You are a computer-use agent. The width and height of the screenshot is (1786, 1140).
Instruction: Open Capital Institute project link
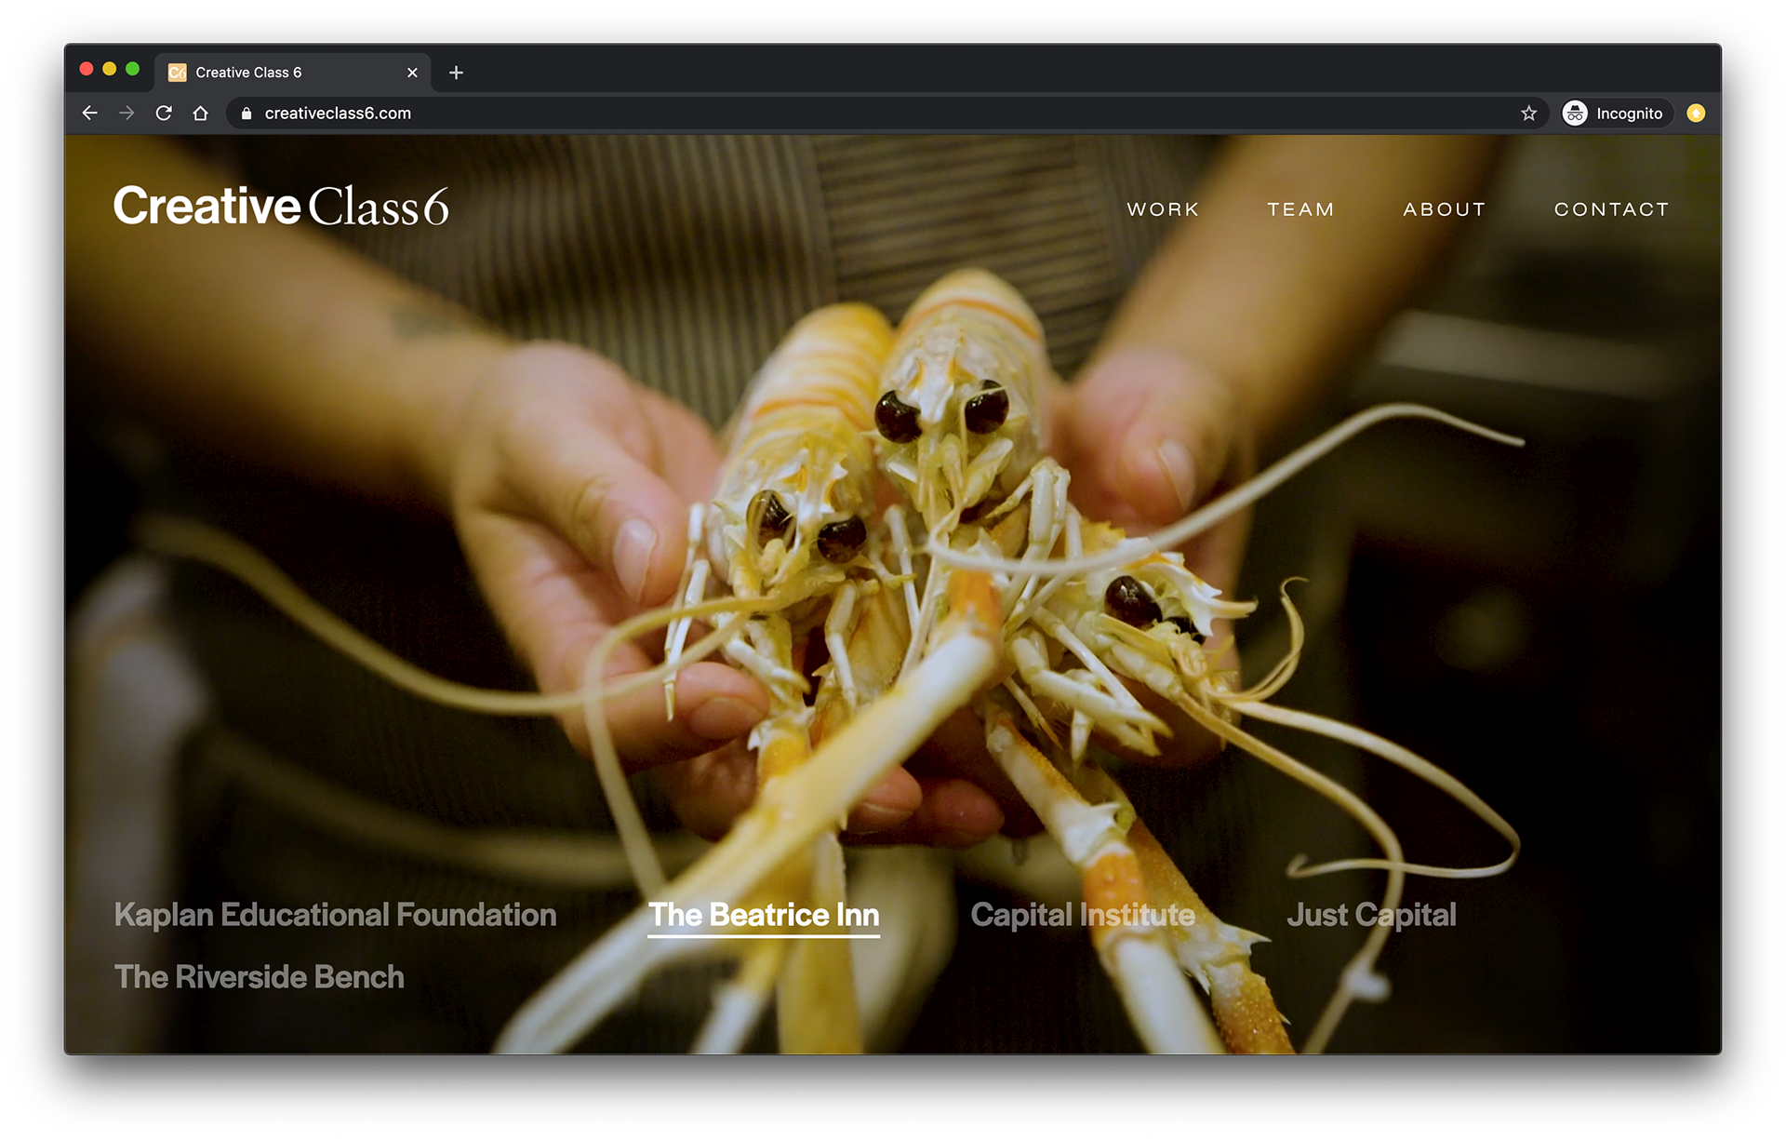[1083, 915]
